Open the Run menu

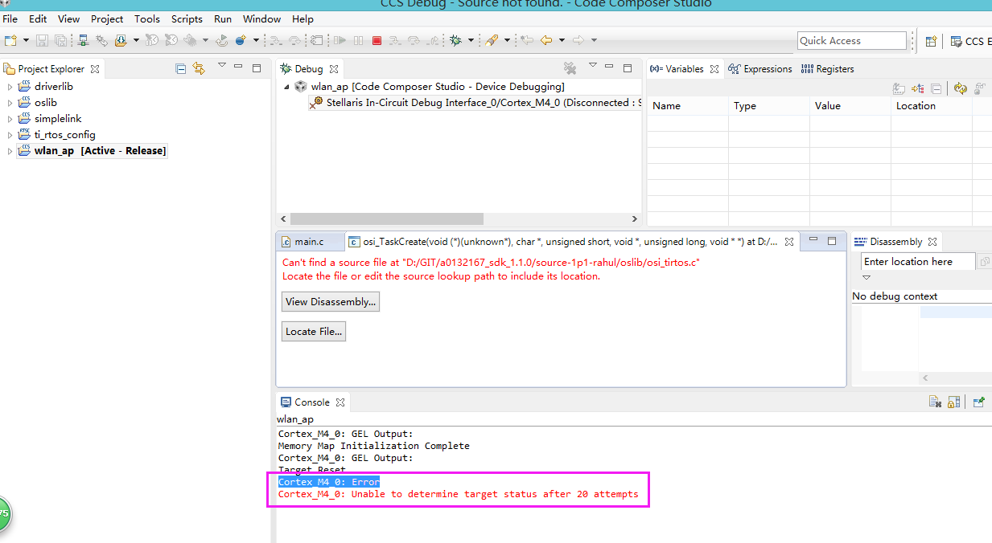[x=223, y=18]
